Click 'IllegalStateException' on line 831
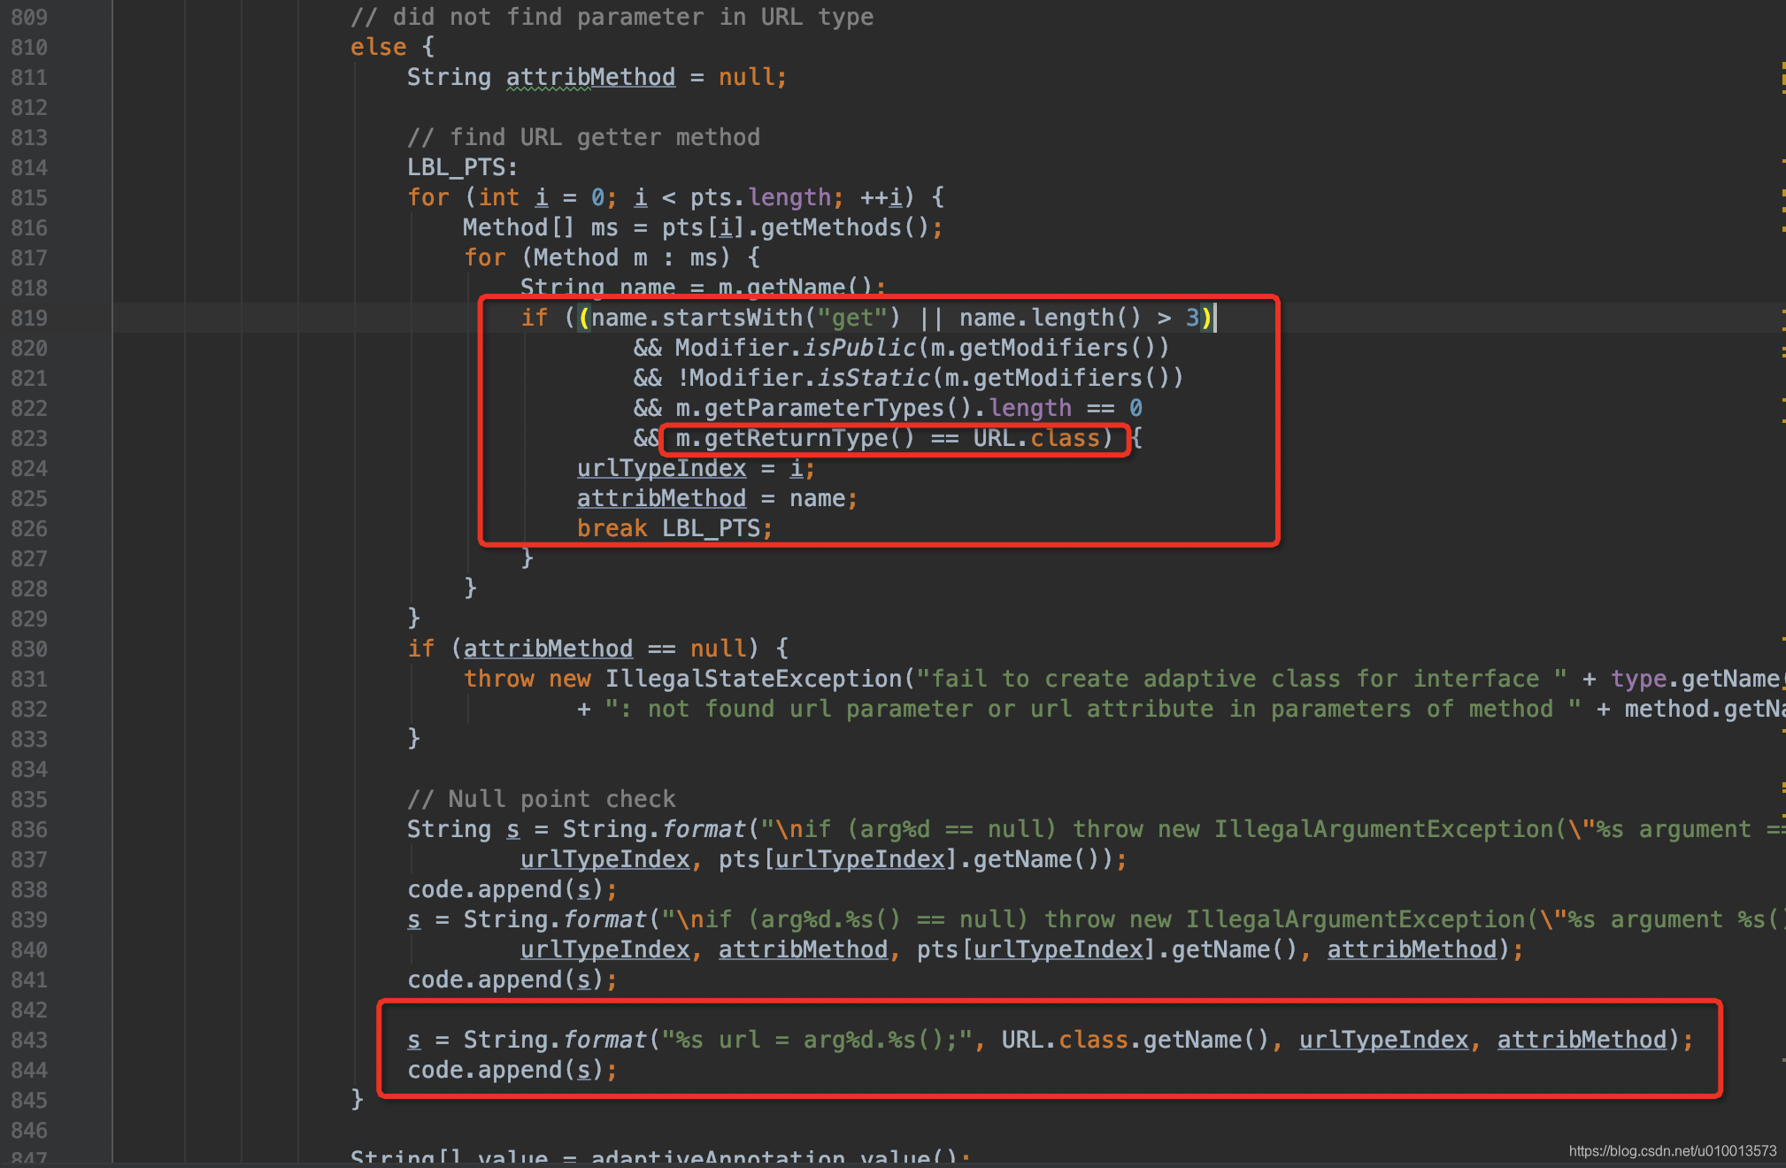The width and height of the screenshot is (1786, 1168). [753, 679]
